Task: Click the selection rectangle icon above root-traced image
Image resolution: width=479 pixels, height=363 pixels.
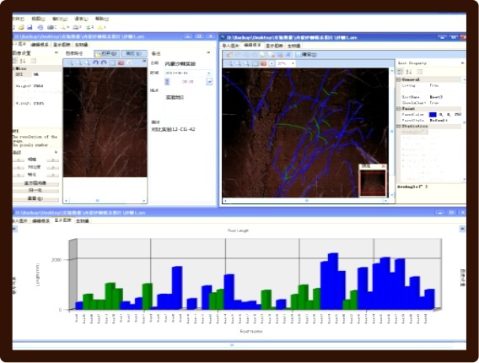Action: 255,63
